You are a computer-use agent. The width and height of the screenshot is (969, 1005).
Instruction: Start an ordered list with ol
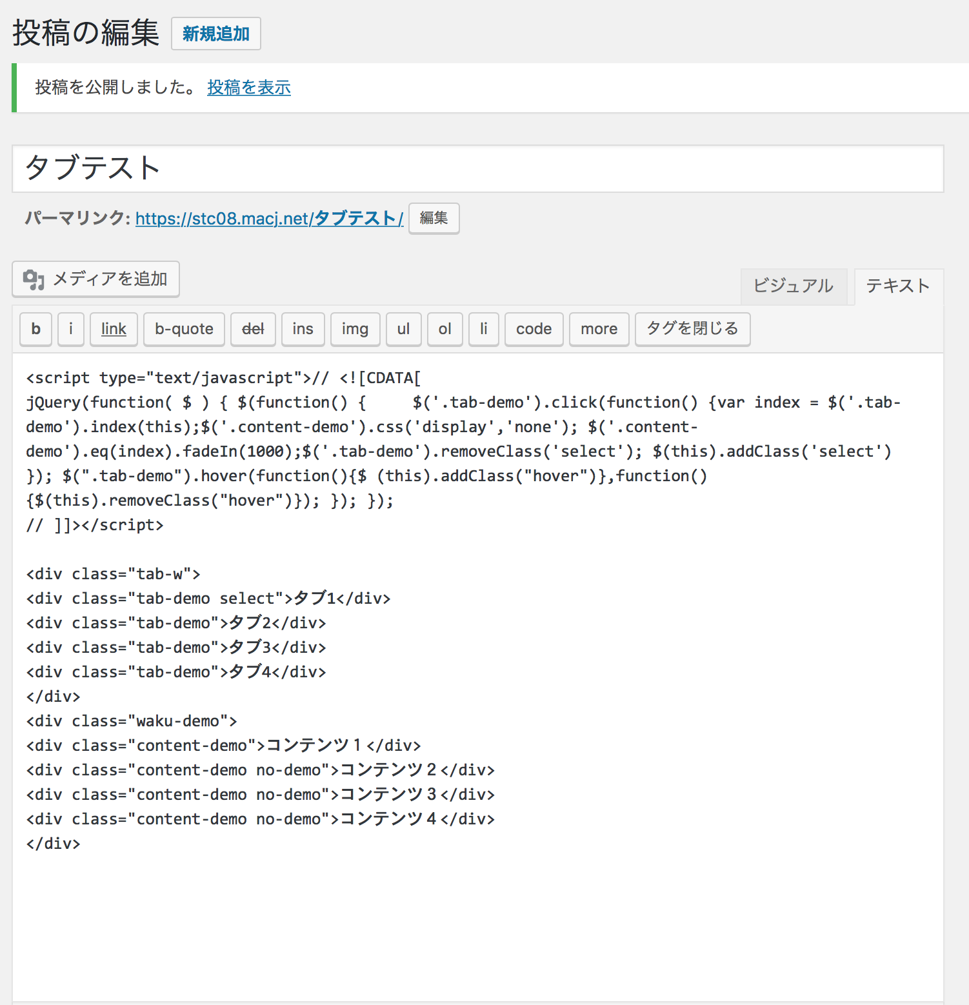point(445,329)
